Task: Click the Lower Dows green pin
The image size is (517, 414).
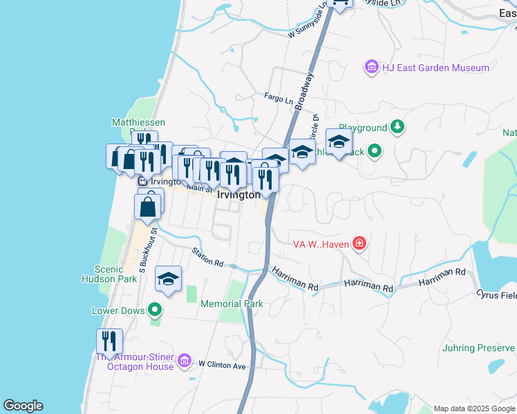Action: point(156,310)
